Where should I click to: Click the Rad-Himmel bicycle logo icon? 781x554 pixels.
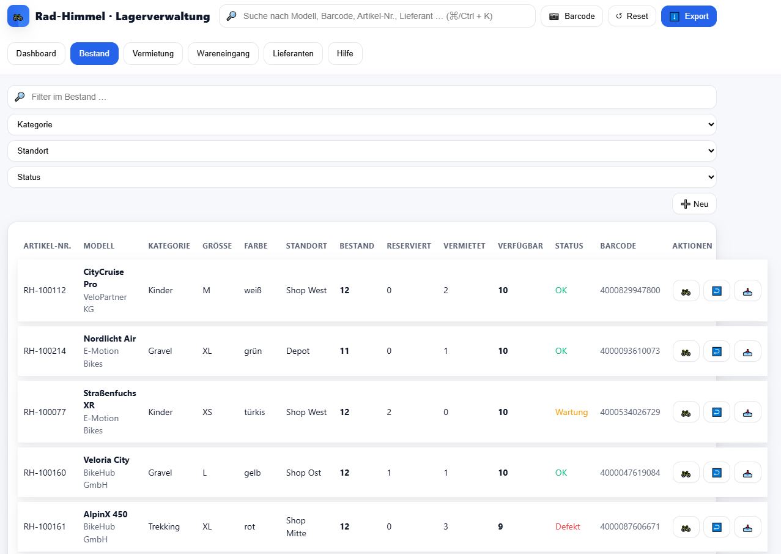click(x=18, y=17)
